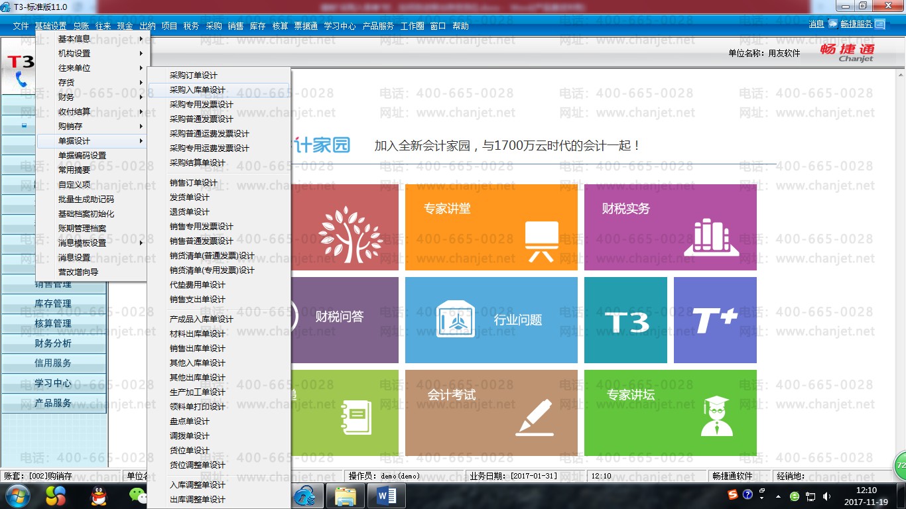The height and width of the screenshot is (509, 906).
Task: Click the 消息 link at top right
Action: point(816,25)
